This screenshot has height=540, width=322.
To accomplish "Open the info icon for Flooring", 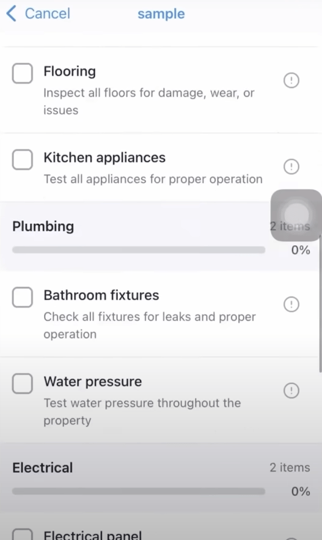I will click(291, 81).
